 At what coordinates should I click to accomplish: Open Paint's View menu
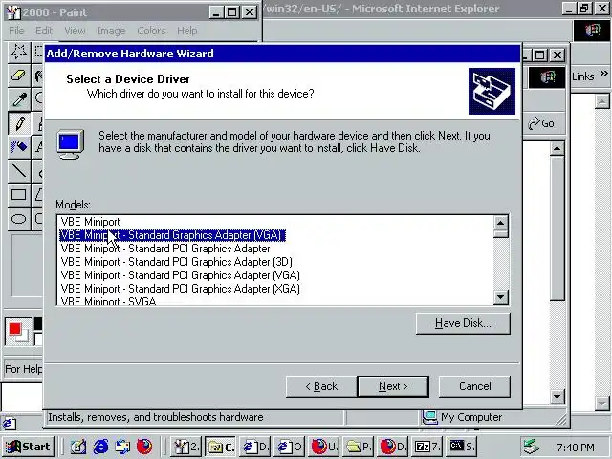[75, 31]
